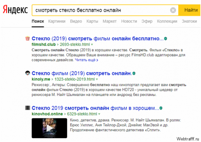The image size is (201, 142).
Task: Open the result 'Стекло 2019 смотреть онлайн фильм в хорошем'
Action: [95, 108]
